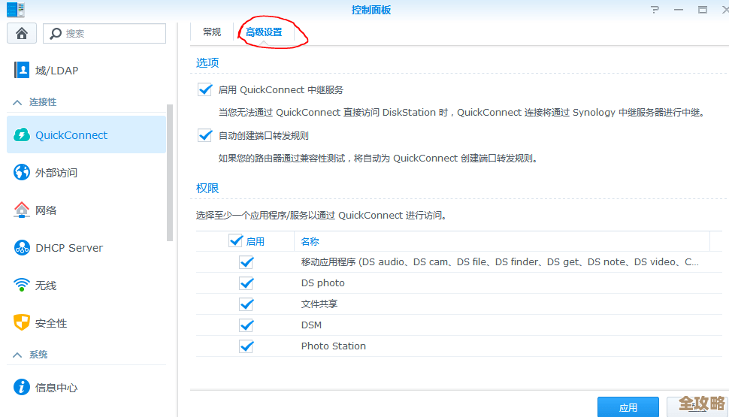Screen dimensions: 729x417
Task: Open 无线 settings page
Action: pos(86,285)
